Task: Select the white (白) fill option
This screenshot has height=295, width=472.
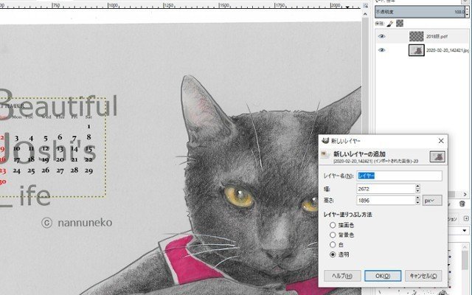Action: 333,245
